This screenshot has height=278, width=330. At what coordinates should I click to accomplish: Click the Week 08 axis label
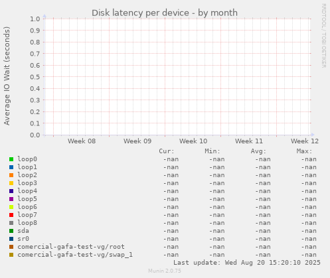pos(82,141)
